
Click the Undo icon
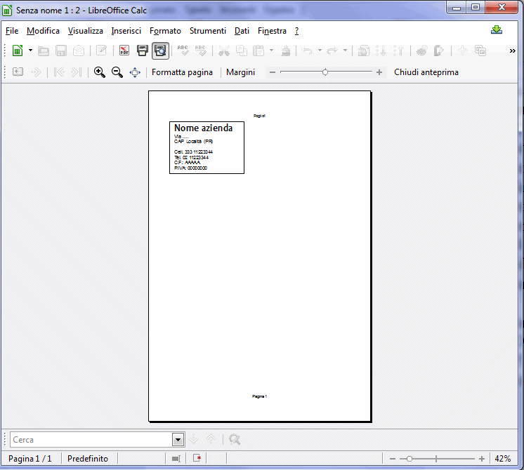[x=307, y=51]
